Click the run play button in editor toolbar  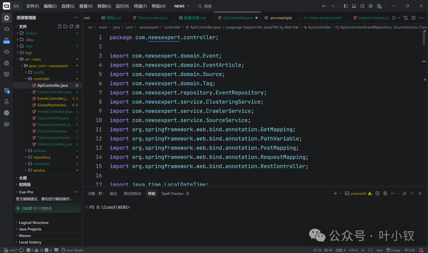[x=394, y=18]
